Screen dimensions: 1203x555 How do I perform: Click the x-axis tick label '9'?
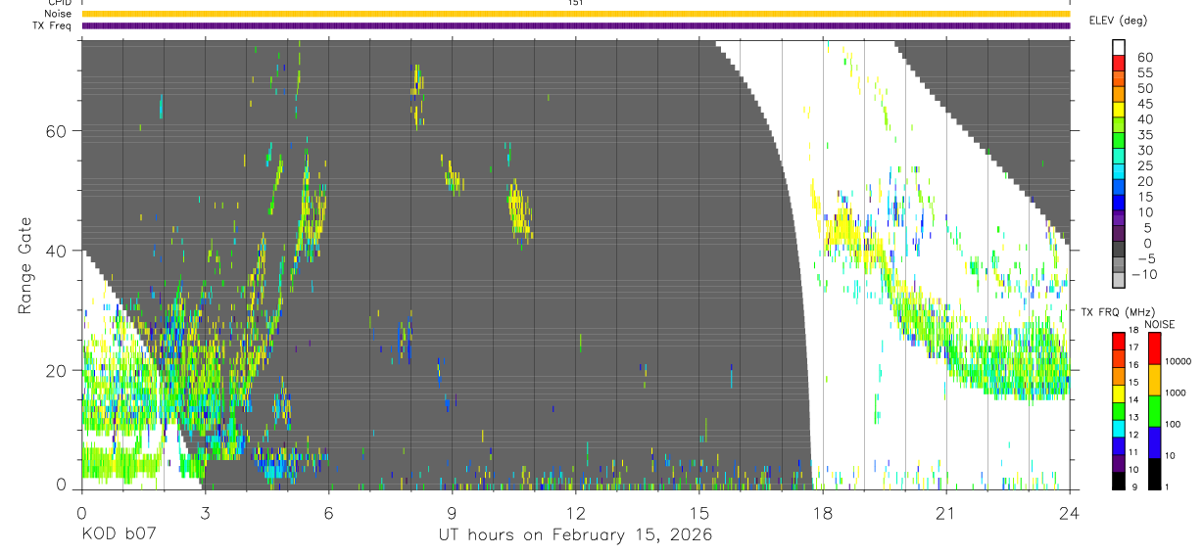click(x=452, y=513)
